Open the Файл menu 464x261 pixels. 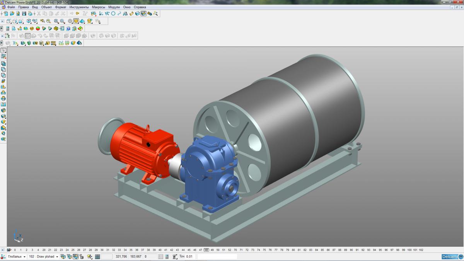coord(11,7)
